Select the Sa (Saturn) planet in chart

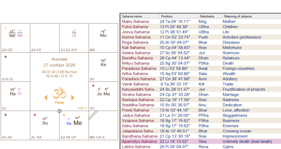12,36
